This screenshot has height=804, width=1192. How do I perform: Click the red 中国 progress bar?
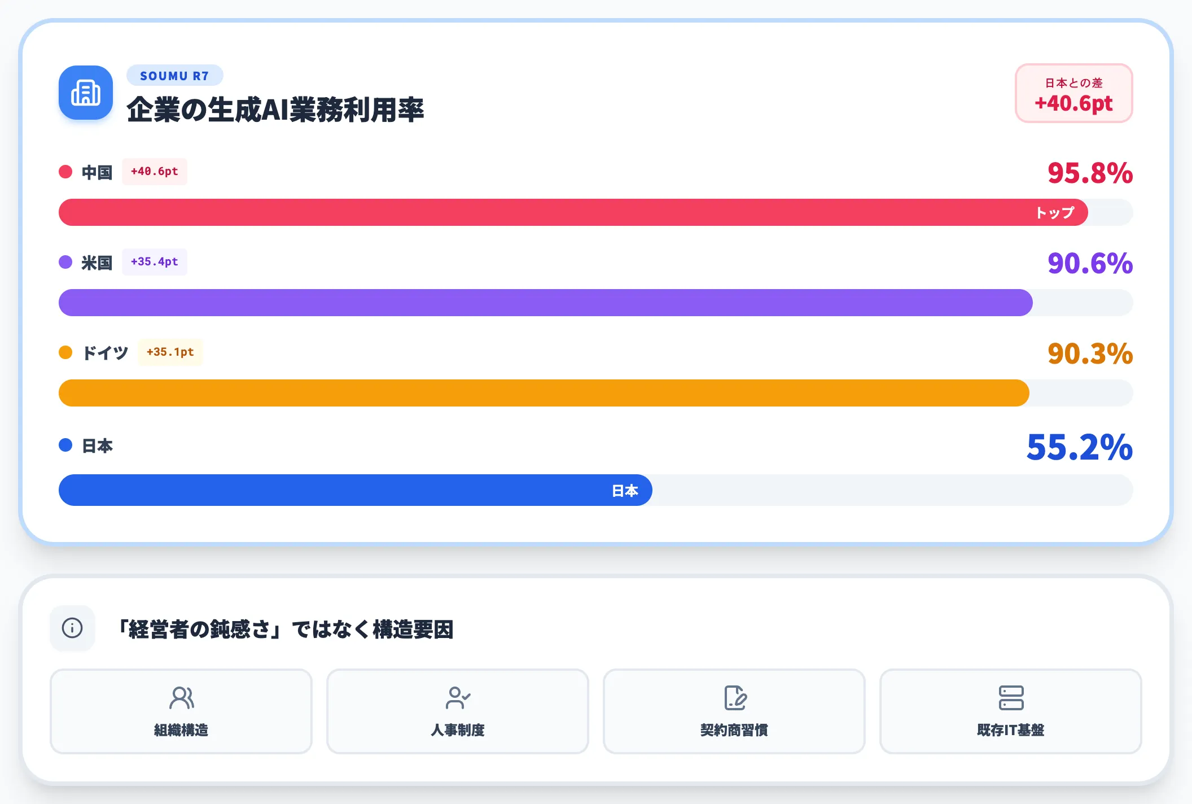pos(573,212)
